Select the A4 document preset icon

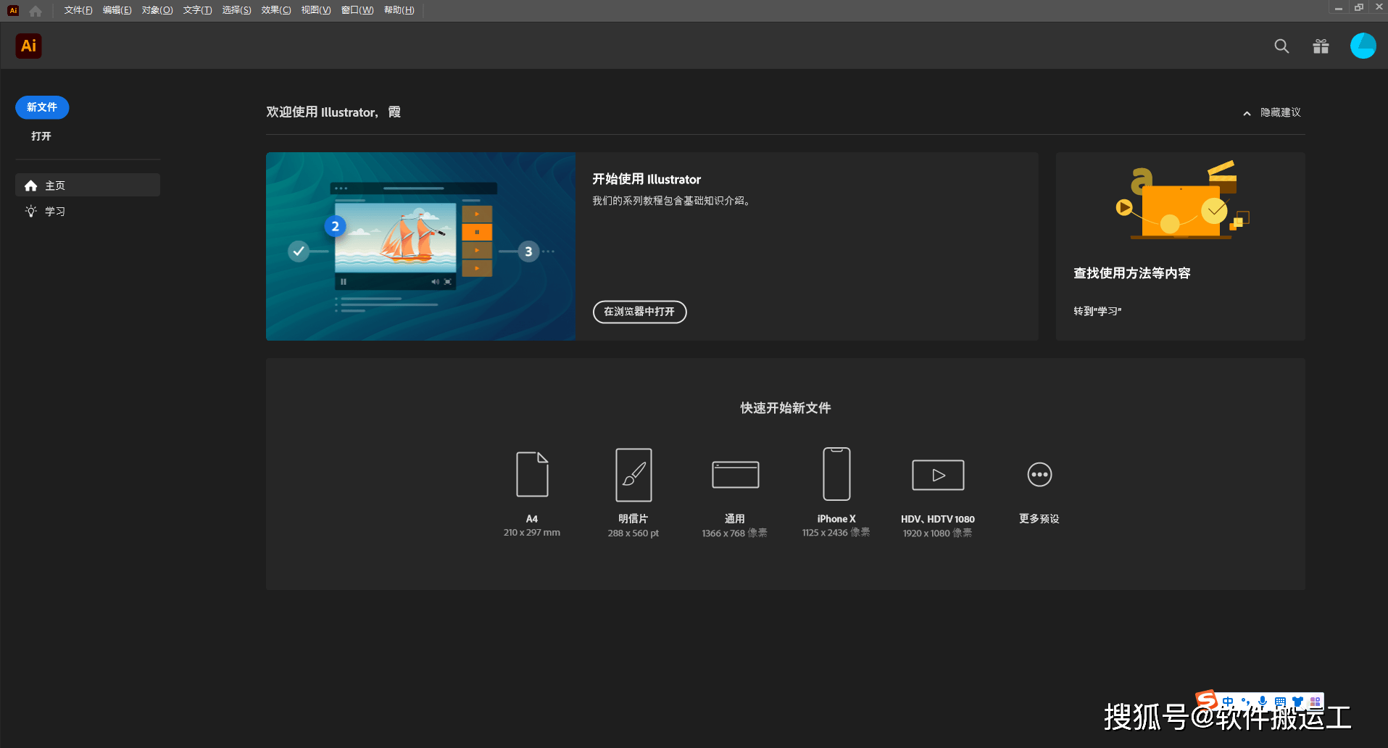[x=532, y=474]
